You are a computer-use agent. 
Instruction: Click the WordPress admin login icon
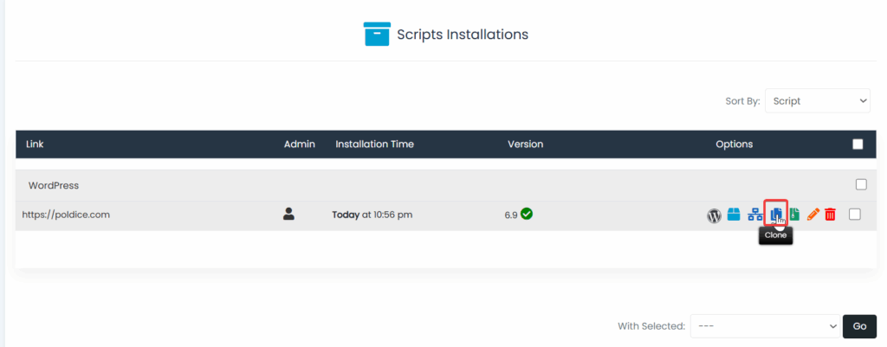click(x=714, y=215)
